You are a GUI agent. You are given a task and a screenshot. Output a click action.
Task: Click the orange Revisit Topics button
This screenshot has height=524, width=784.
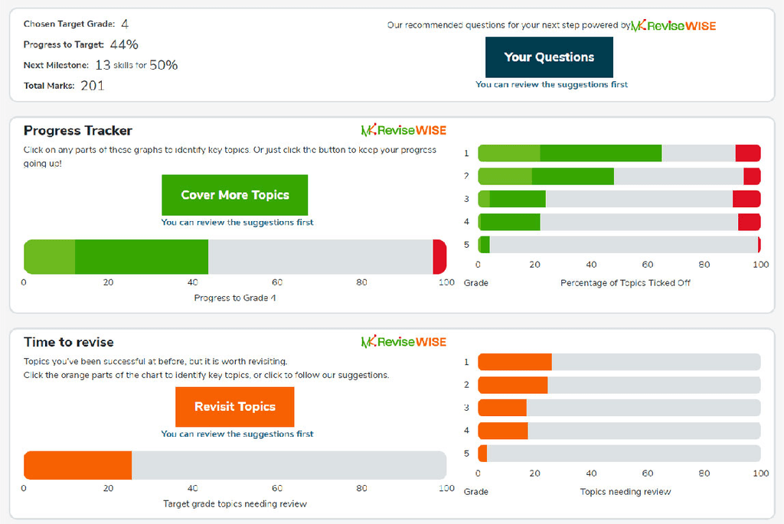point(234,407)
